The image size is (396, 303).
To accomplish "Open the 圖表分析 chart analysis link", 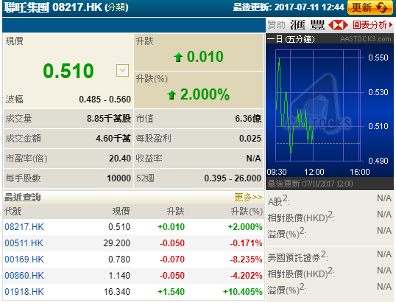I will [372, 25].
